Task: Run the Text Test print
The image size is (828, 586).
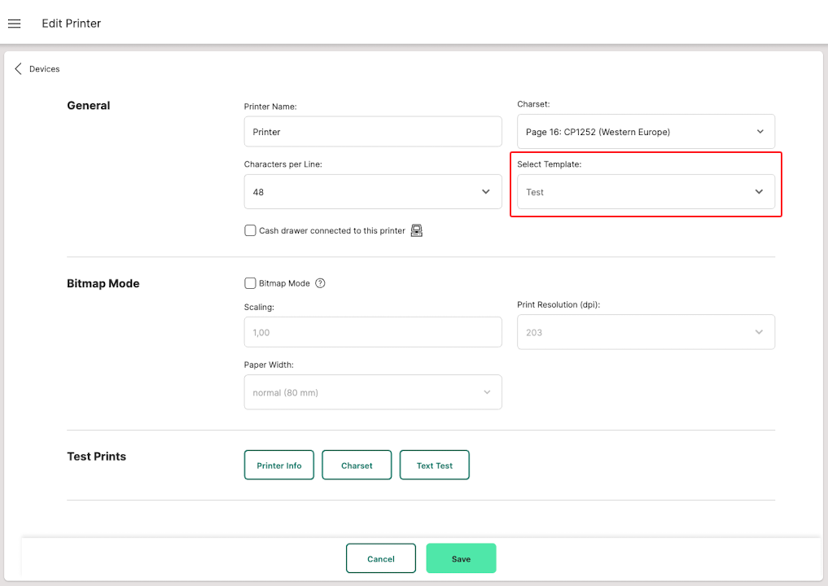Action: coord(434,466)
